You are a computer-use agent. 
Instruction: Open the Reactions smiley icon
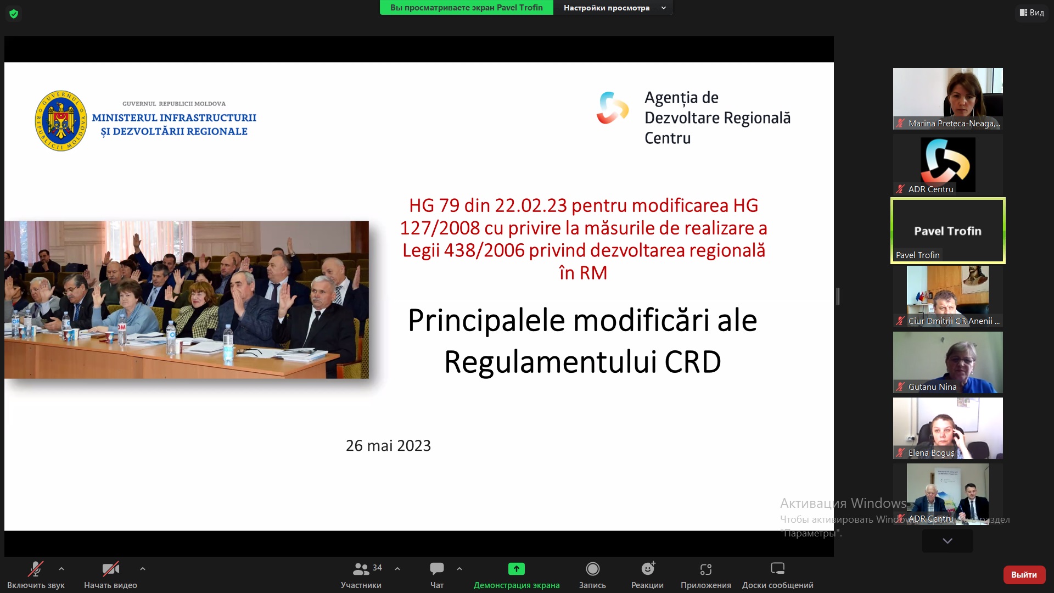(x=648, y=569)
